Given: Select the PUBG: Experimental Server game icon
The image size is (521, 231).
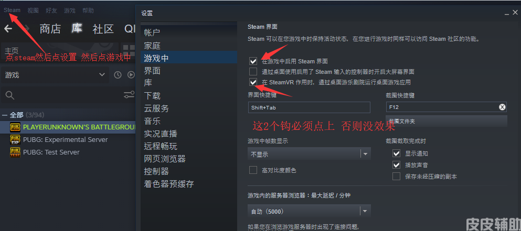Looking at the screenshot, I should coord(15,140).
